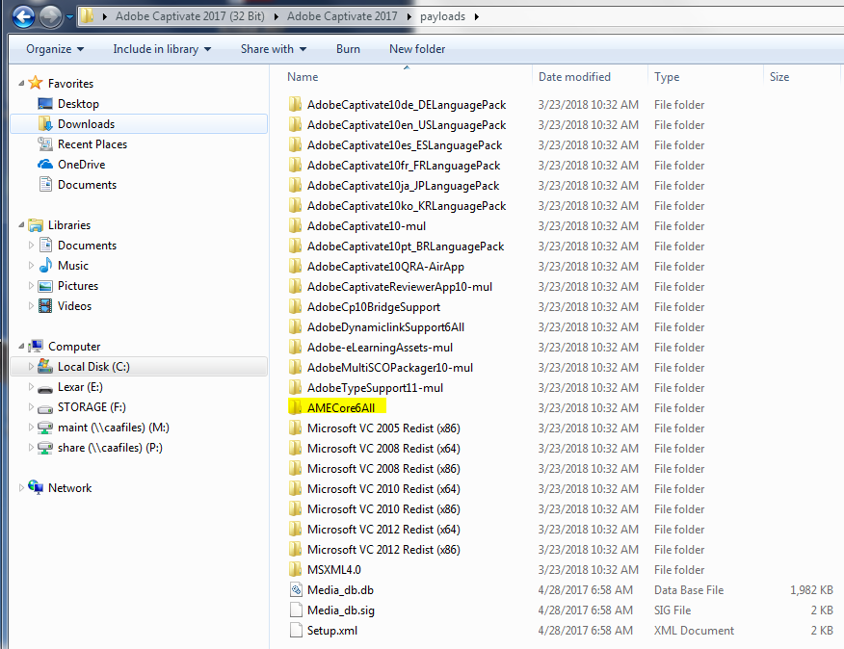
Task: Select AdobeDynamiclinkSupport6All folder name
Action: click(385, 327)
